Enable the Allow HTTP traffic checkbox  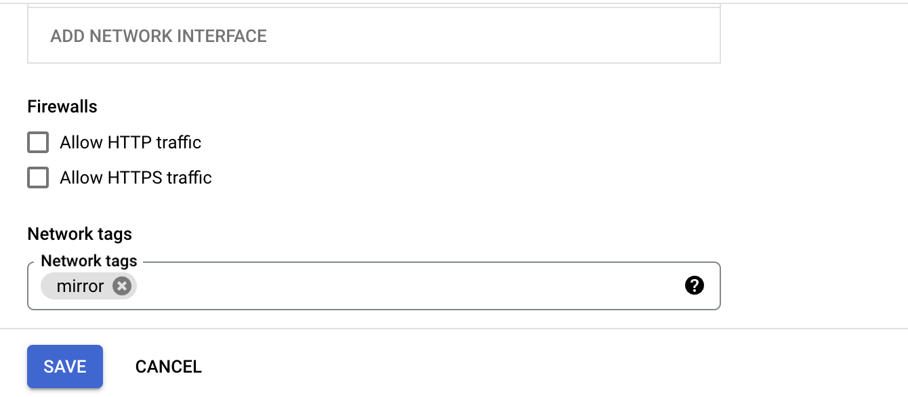click(38, 143)
